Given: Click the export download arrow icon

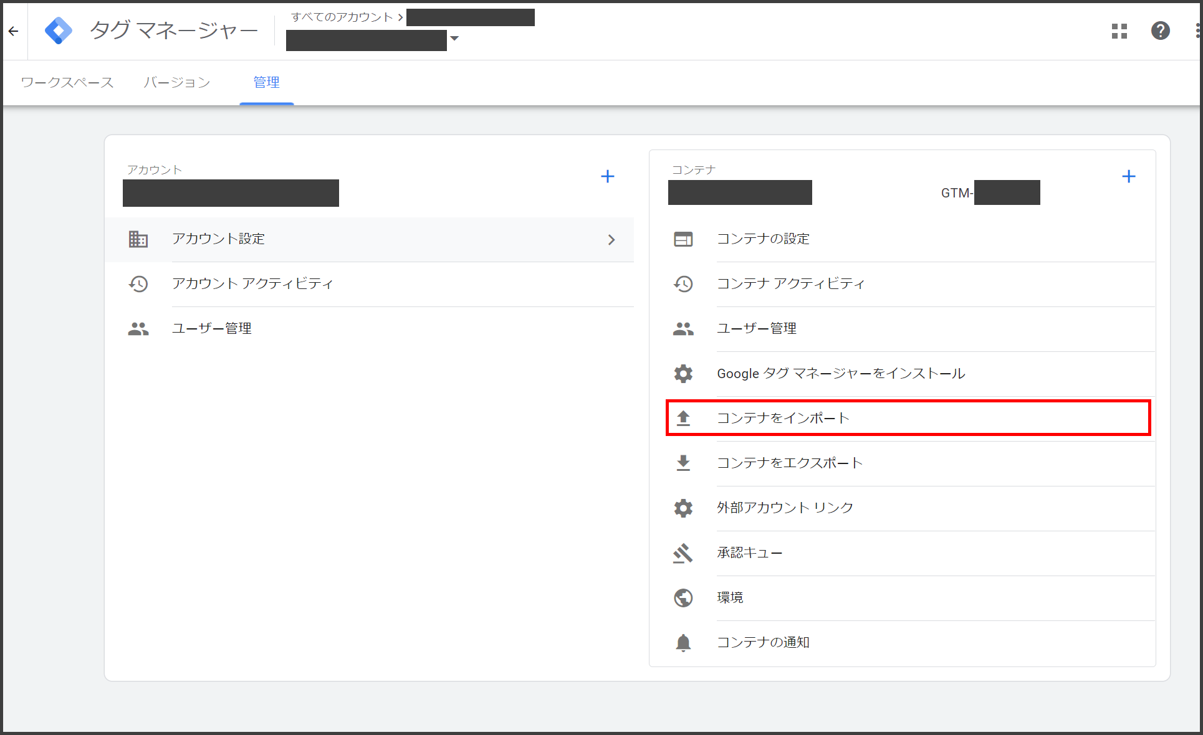Looking at the screenshot, I should pos(683,463).
